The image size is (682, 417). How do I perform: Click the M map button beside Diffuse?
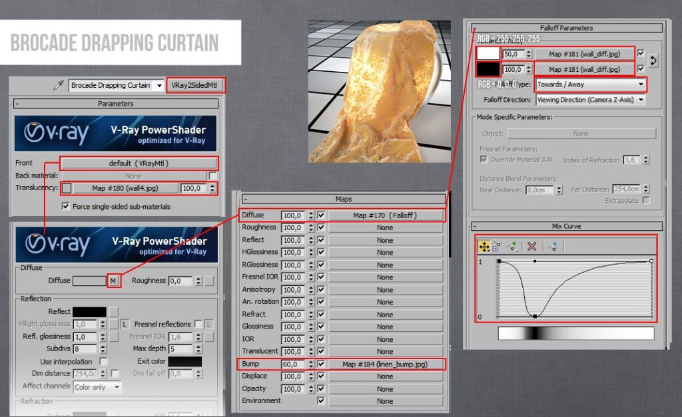[113, 281]
